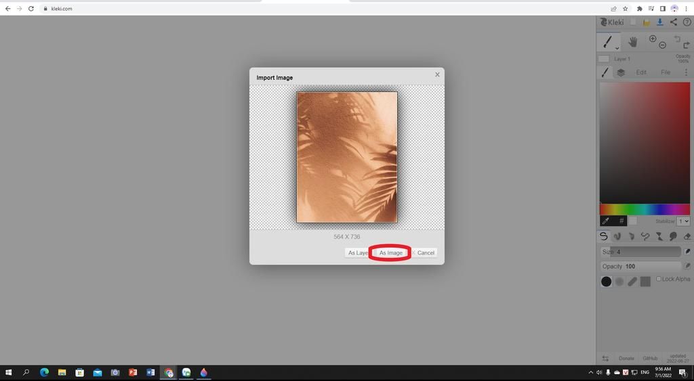
Task: Open the Help question mark icon
Action: click(x=687, y=22)
